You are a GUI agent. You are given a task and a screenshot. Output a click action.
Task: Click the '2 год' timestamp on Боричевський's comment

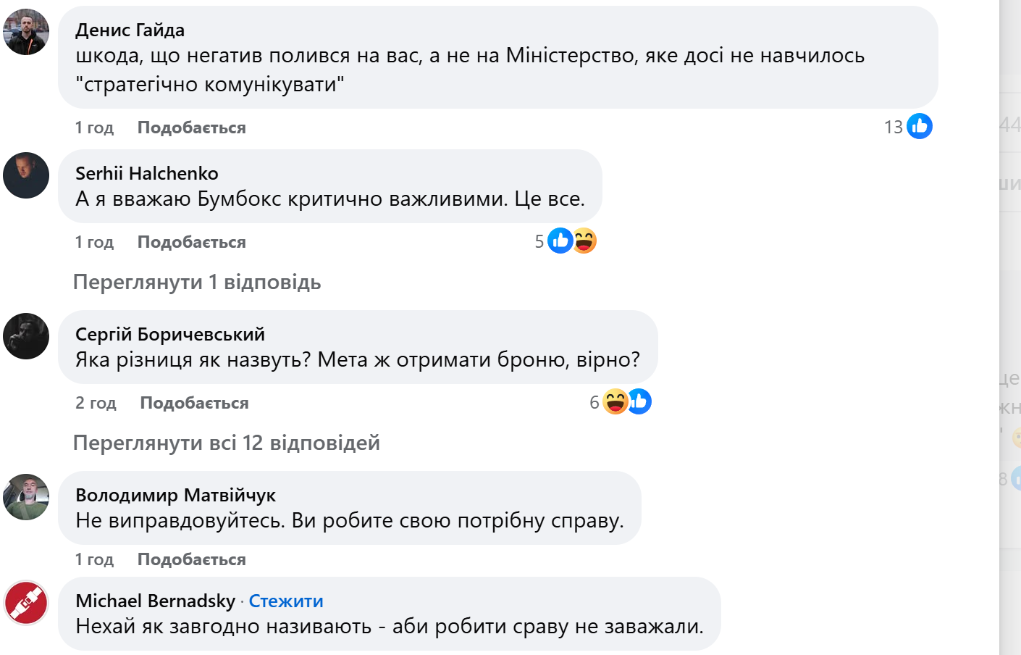pos(96,403)
